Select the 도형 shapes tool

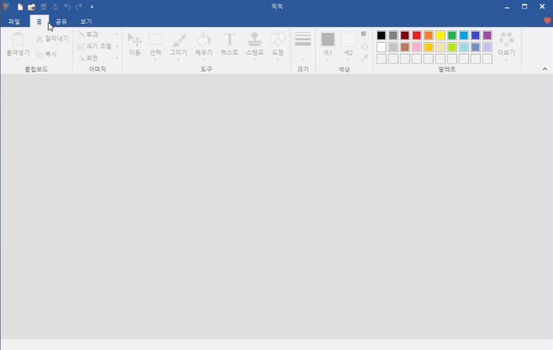pyautogui.click(x=278, y=44)
